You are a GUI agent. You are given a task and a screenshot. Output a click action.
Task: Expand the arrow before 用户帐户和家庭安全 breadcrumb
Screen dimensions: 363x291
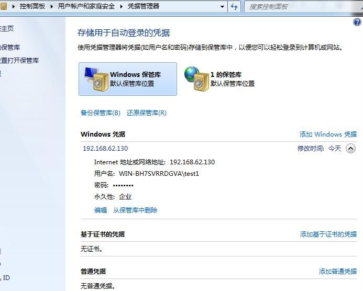[52, 6]
